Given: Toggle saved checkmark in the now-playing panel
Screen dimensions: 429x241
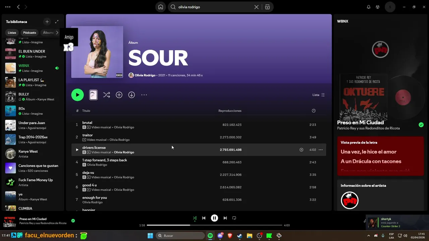Looking at the screenshot, I should (x=421, y=125).
